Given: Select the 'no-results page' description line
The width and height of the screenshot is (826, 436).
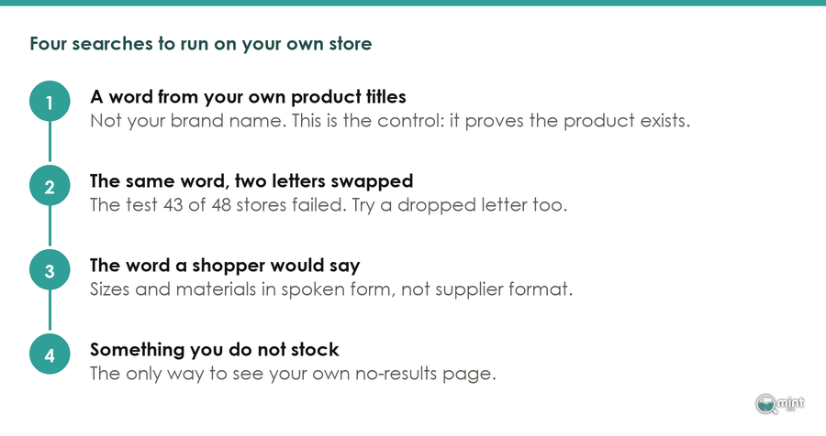Looking at the screenshot, I should pyautogui.click(x=293, y=374).
